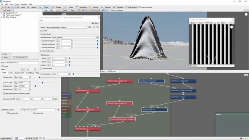
Task: Click the New project icon
Action: coord(2,7)
